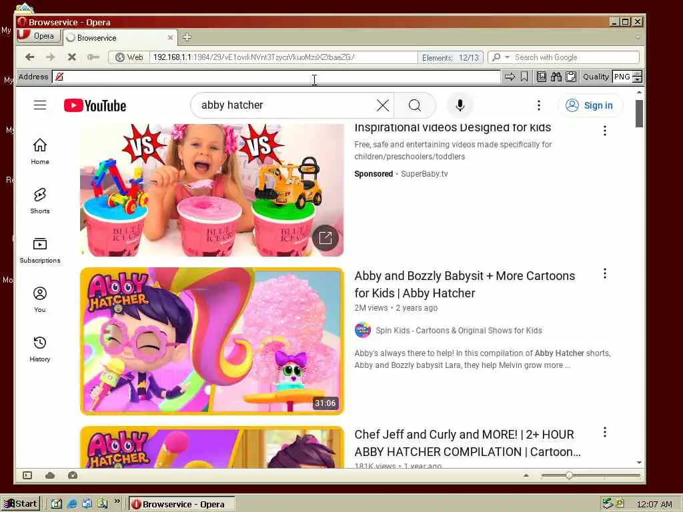The height and width of the screenshot is (512, 683).
Task: Click the voice search microphone
Action: point(460,105)
